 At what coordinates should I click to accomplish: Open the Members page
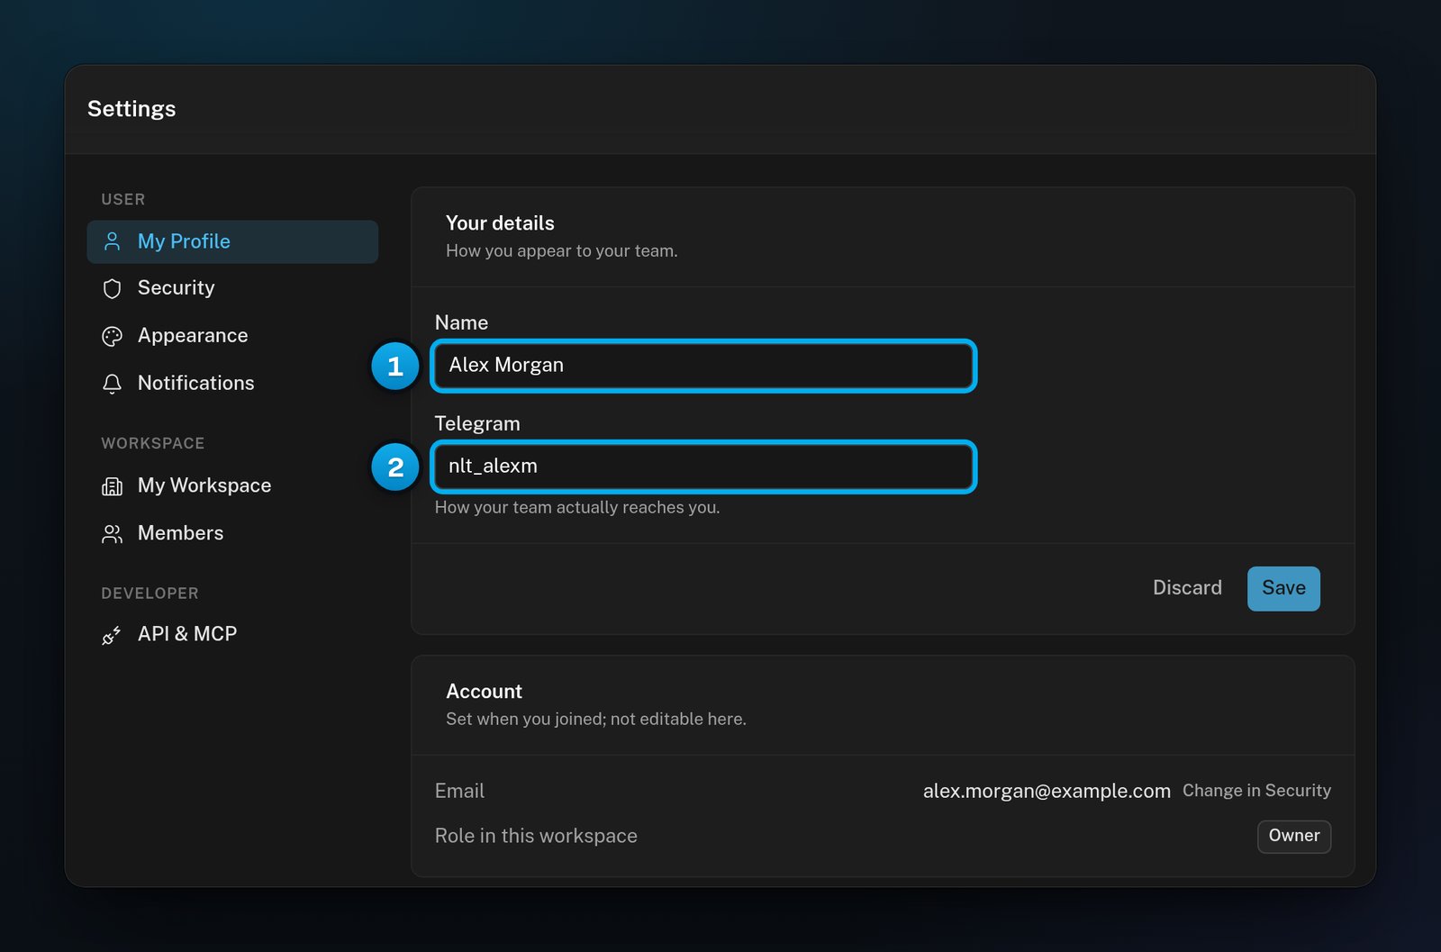(232, 533)
